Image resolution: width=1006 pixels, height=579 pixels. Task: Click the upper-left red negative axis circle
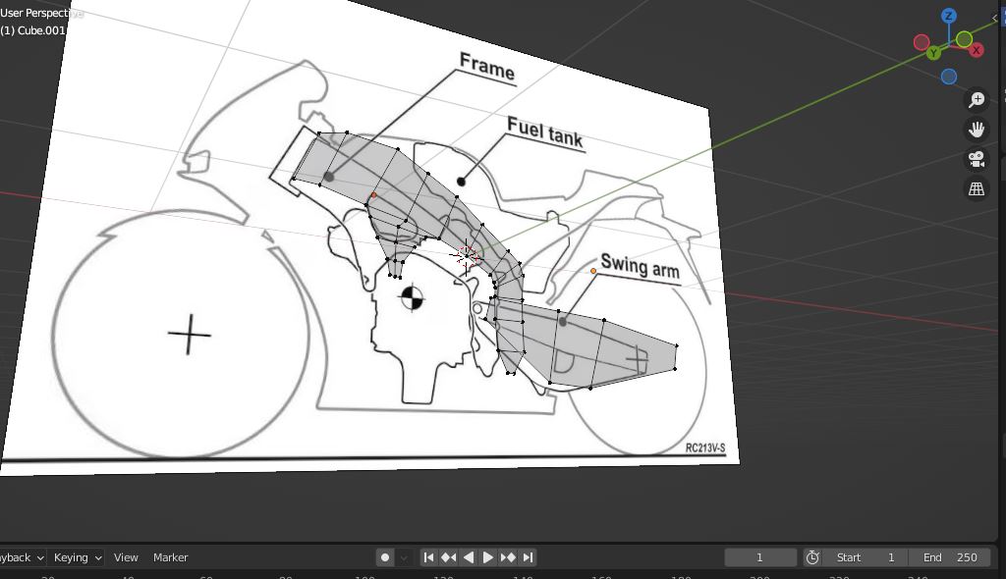922,42
